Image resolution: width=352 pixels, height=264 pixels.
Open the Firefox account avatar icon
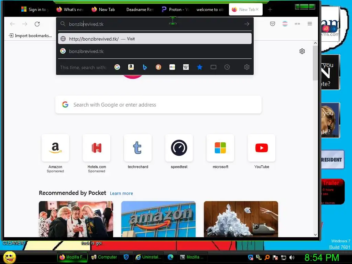click(x=285, y=24)
